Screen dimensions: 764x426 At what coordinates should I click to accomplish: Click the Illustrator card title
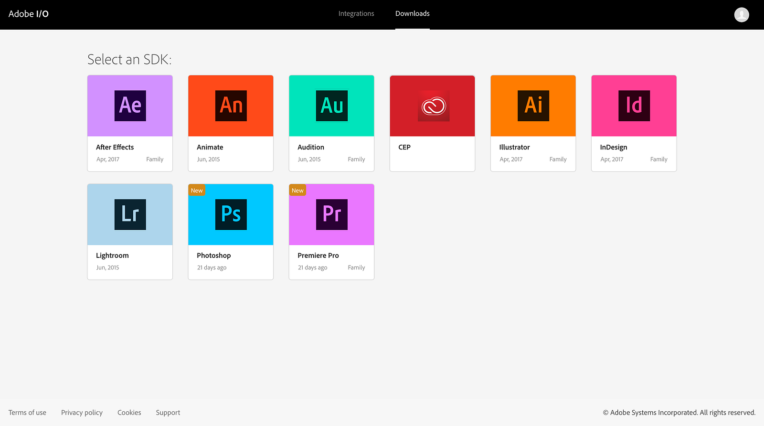[x=515, y=147]
